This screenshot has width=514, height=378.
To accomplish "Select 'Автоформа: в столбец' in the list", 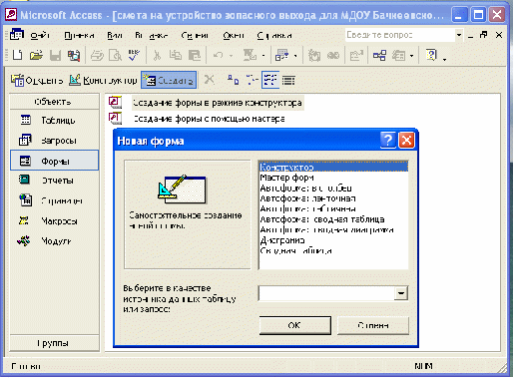I will 333,189.
